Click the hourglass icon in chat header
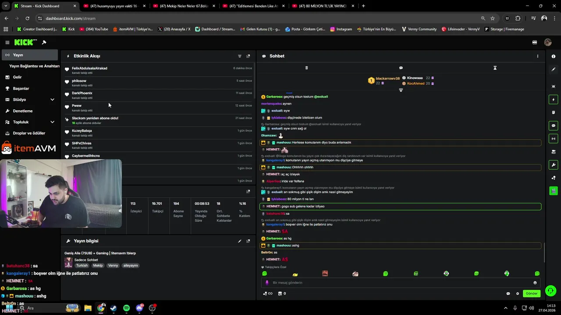Viewport: 561px width, 315px height. [495, 68]
